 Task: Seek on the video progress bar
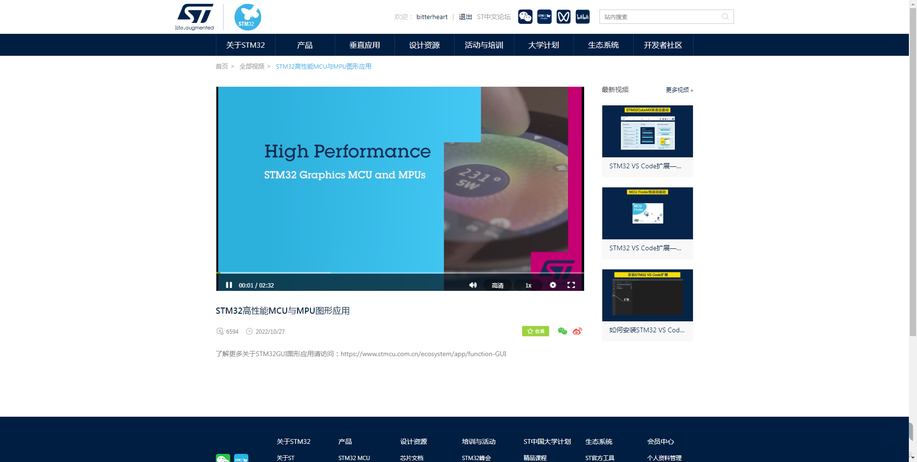400,273
